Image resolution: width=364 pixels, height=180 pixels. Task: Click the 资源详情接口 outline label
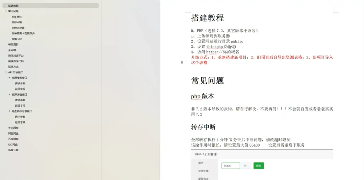pos(19,94)
